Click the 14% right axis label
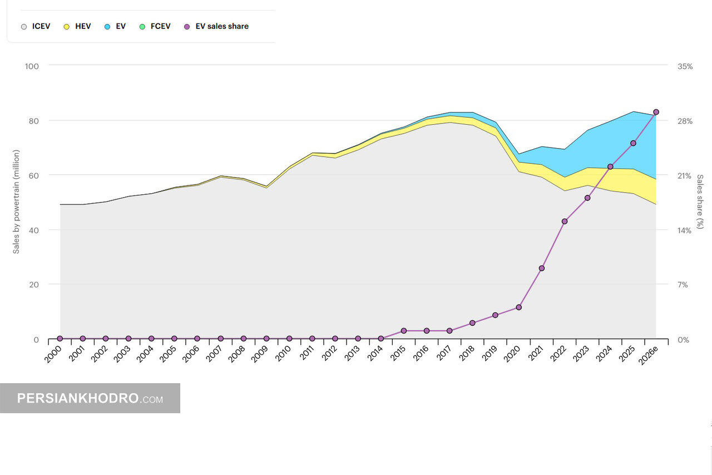The width and height of the screenshot is (712, 475). (685, 230)
